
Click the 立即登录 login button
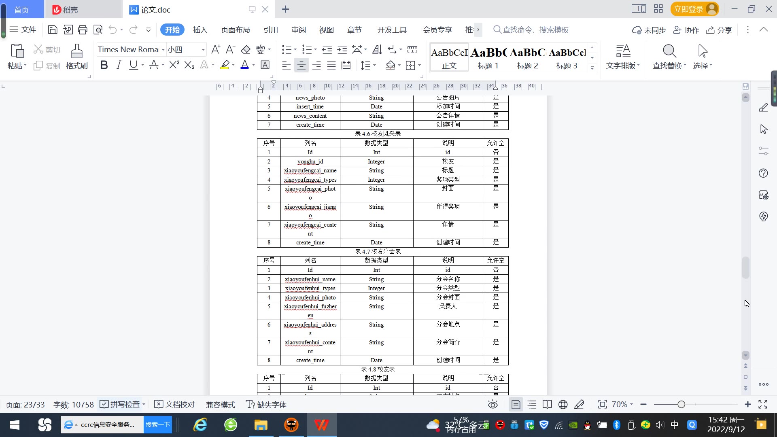pyautogui.click(x=694, y=9)
